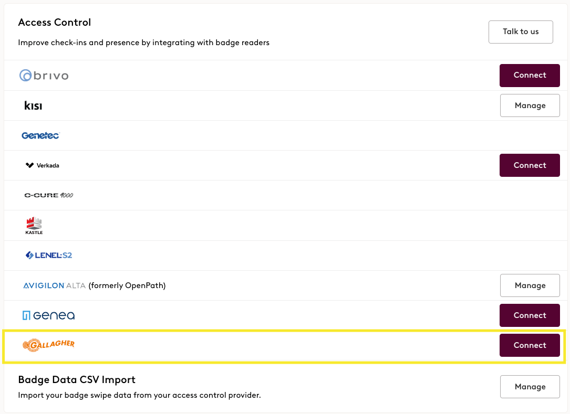The width and height of the screenshot is (570, 414).
Task: Click the Kisi logo
Action: coord(33,105)
